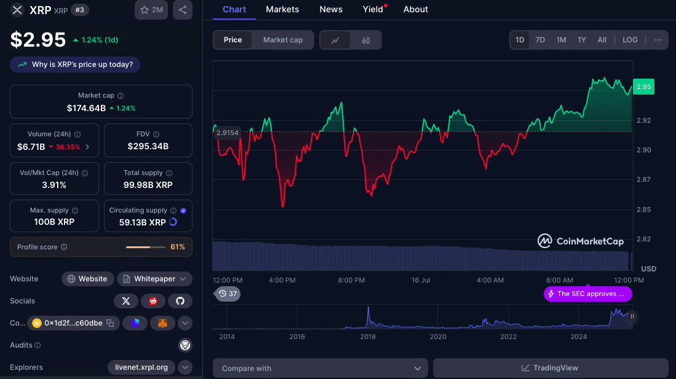
Task: Open the News tab
Action: (x=331, y=9)
